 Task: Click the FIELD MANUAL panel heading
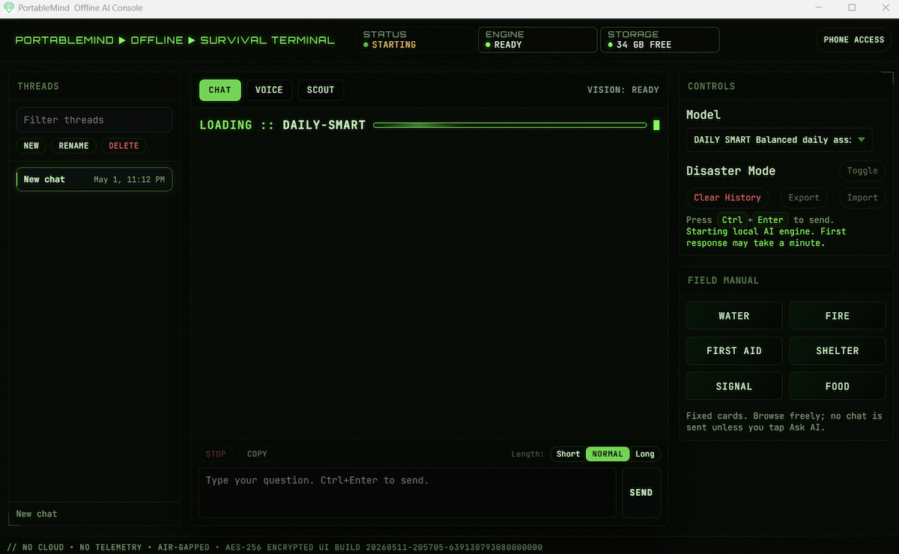723,280
